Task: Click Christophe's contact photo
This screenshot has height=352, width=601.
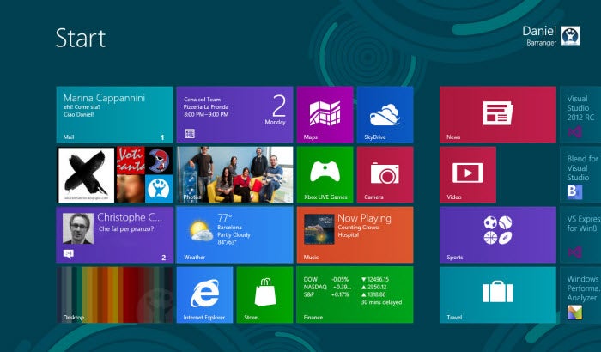Action: click(x=78, y=228)
